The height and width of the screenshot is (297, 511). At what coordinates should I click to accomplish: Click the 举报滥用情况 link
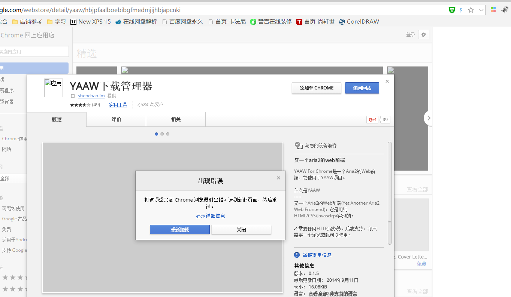317,255
